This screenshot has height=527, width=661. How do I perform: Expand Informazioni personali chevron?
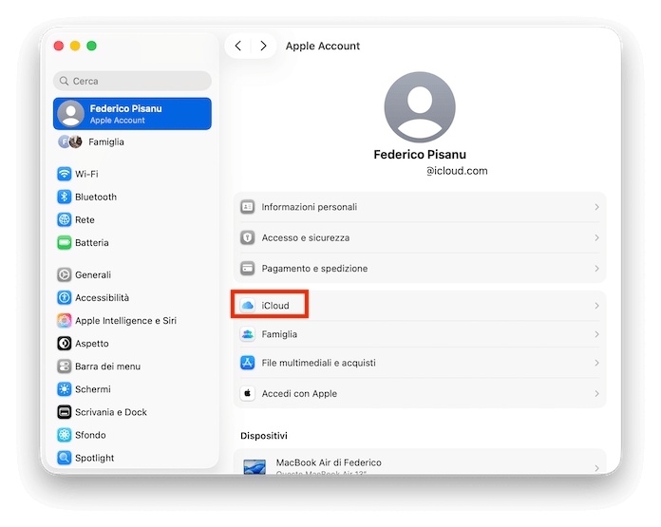[596, 207]
